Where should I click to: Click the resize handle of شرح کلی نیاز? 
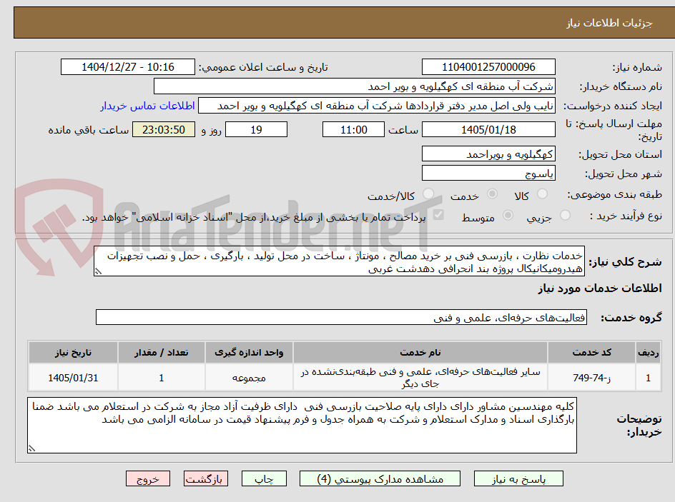coord(98,271)
